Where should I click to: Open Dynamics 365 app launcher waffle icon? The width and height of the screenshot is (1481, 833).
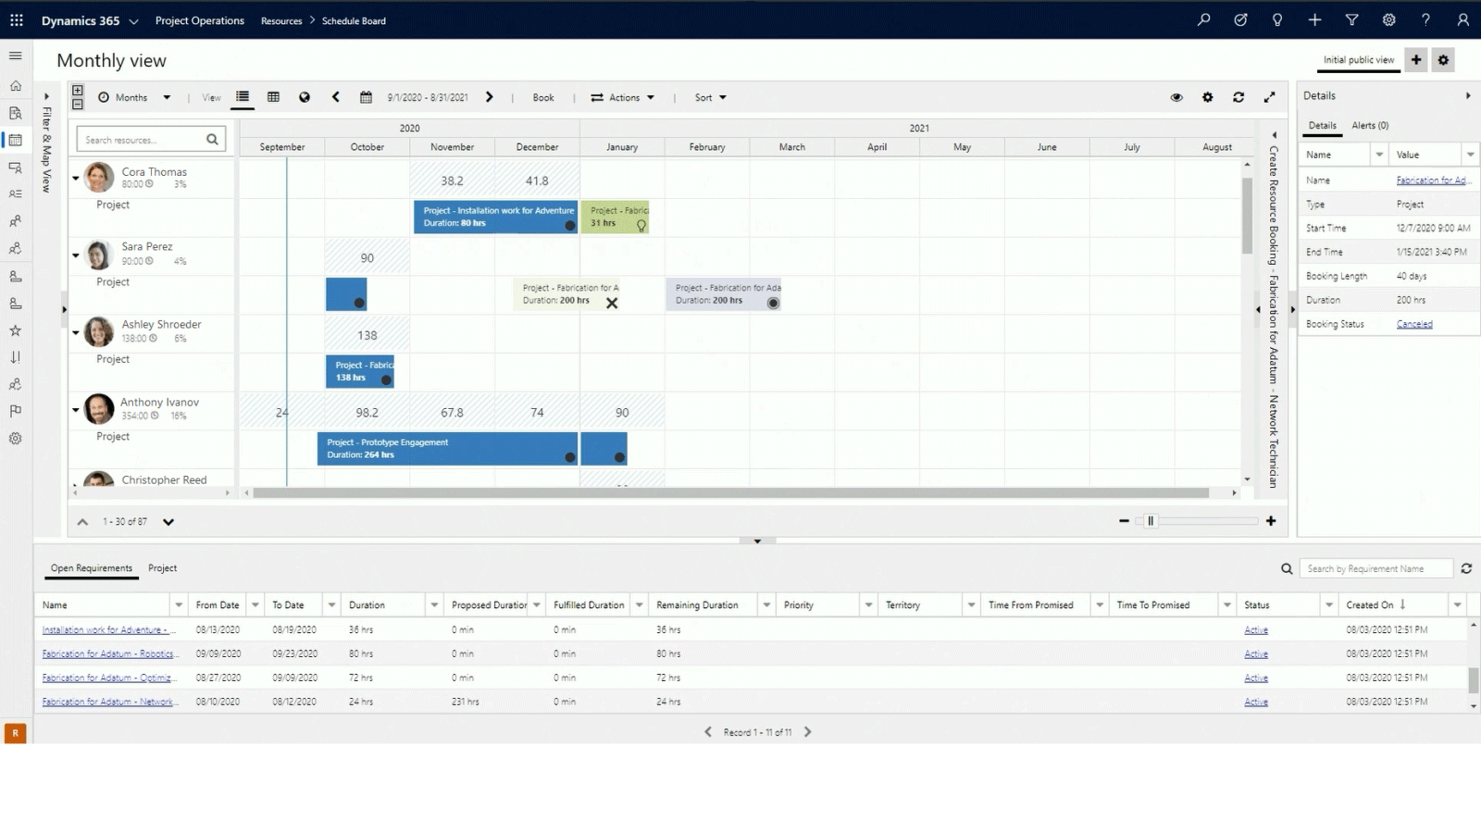click(16, 19)
